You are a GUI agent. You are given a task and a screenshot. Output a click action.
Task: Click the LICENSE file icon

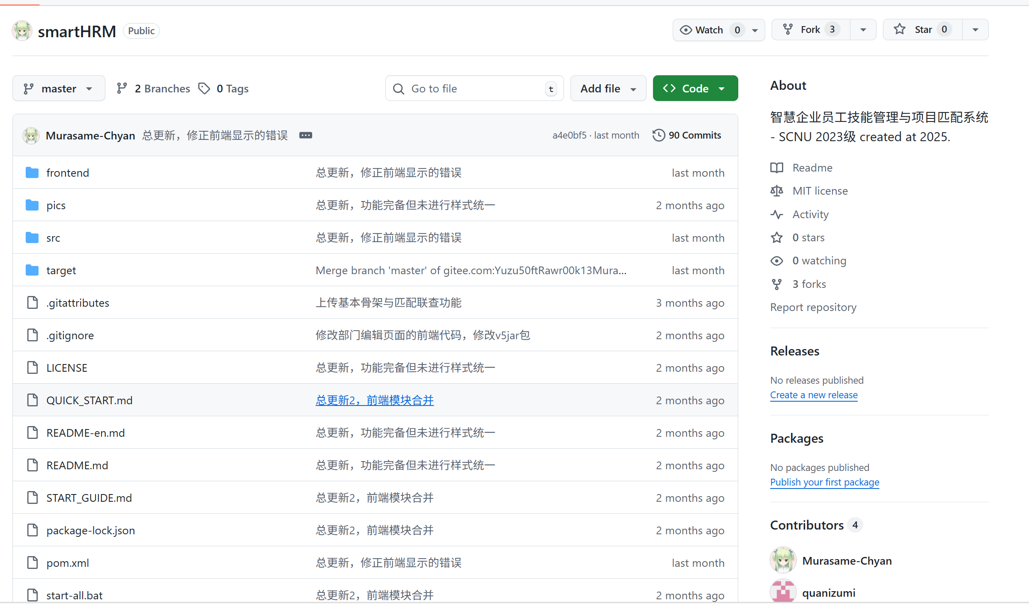tap(33, 368)
